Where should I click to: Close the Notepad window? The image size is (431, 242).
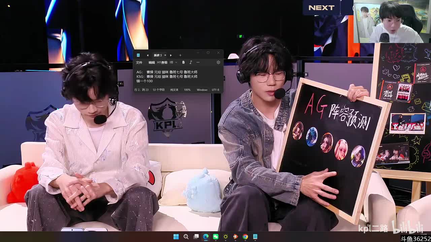click(218, 53)
